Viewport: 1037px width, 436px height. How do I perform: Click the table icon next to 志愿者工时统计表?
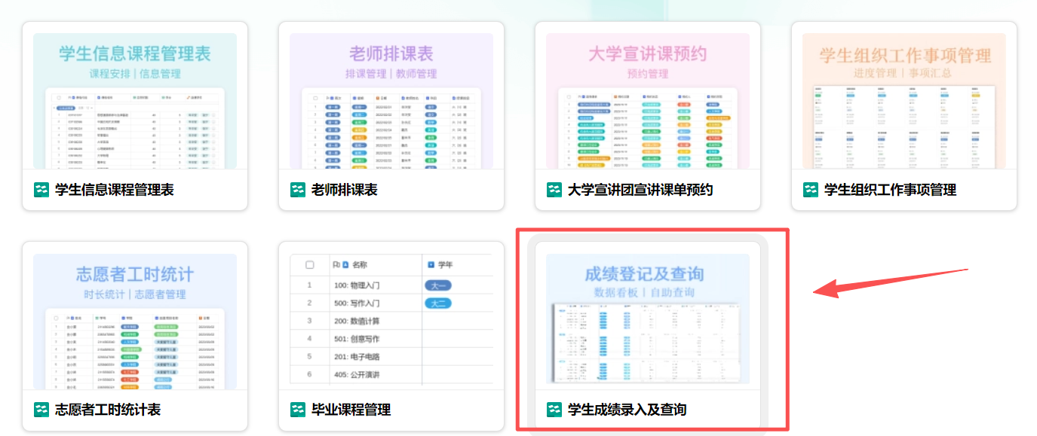(x=41, y=410)
